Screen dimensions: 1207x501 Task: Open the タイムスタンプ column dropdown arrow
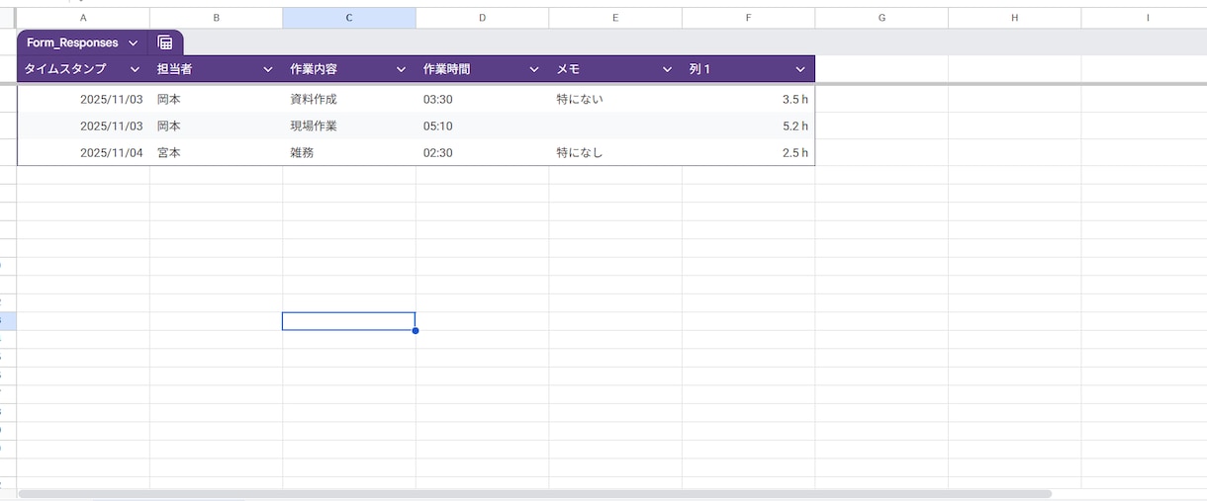click(136, 69)
